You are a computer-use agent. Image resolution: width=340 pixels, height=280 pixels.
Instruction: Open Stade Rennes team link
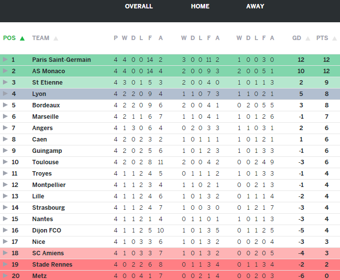tap(52, 265)
